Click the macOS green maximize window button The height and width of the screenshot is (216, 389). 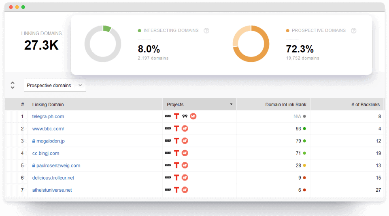[x=23, y=7]
